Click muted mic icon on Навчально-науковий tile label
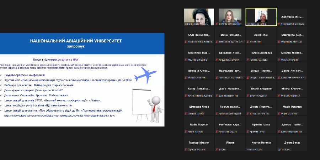Image resolution: width=320 pixels, height=160 pixels. point(217,78)
